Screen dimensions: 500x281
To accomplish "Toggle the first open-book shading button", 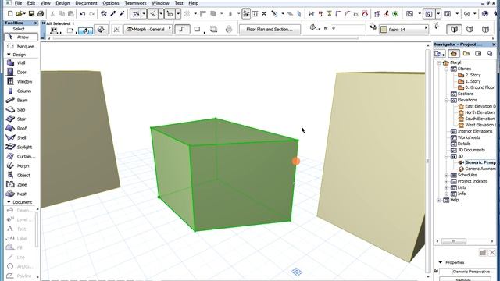I will (x=454, y=30).
